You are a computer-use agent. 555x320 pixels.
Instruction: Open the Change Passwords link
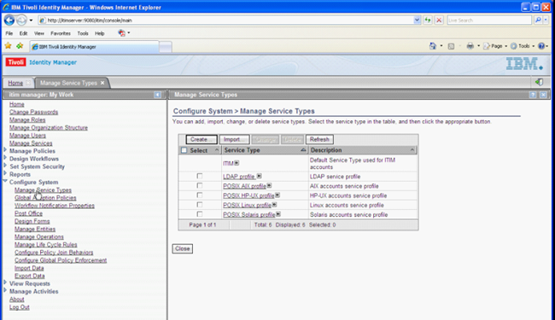tap(33, 112)
